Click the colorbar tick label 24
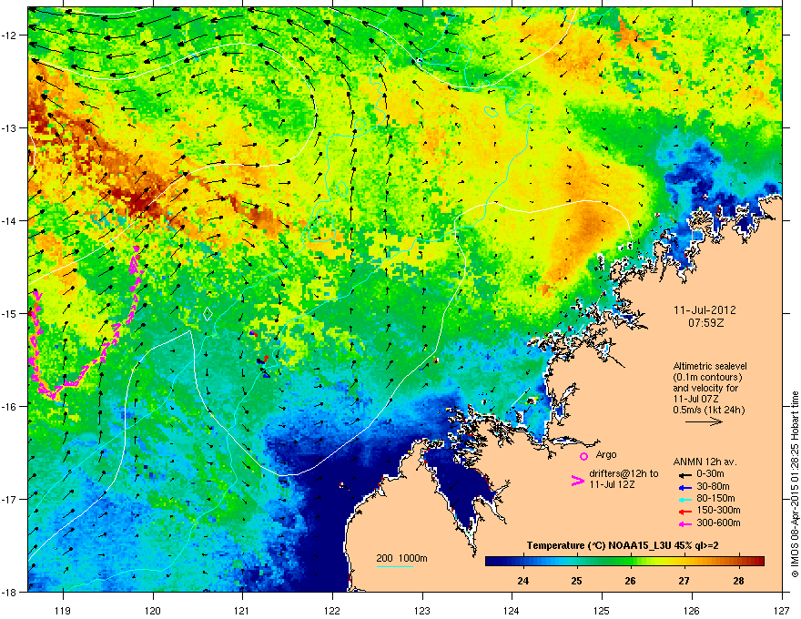This screenshot has height=619, width=801. click(x=523, y=581)
